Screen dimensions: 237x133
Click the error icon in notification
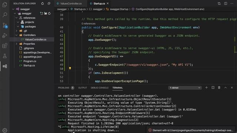[x=150, y=130]
